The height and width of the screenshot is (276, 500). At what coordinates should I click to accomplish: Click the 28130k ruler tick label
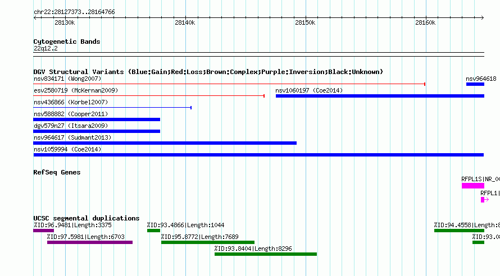coord(65,22)
